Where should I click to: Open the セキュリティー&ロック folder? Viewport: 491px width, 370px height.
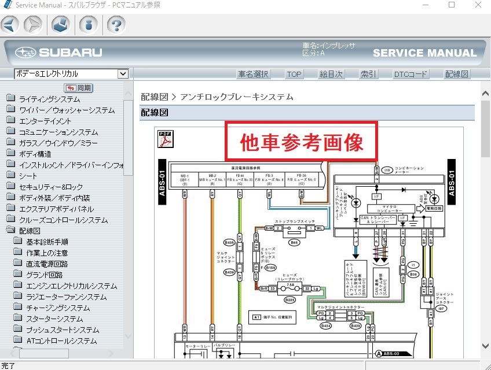click(x=51, y=187)
